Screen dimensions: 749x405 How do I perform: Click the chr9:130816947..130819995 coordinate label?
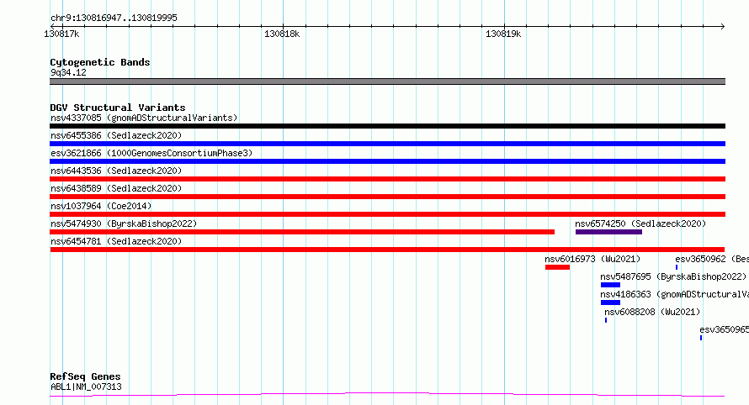(114, 18)
